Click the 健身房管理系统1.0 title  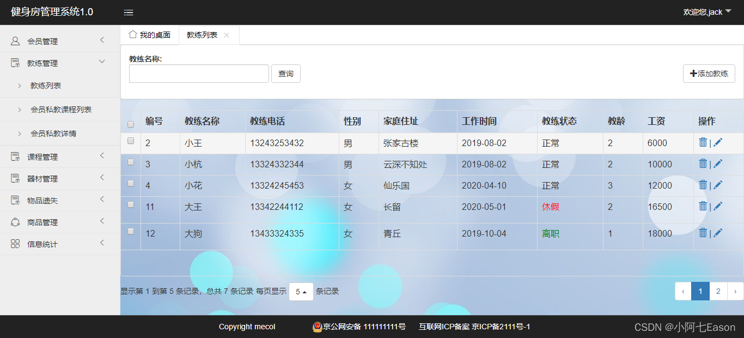pos(52,12)
